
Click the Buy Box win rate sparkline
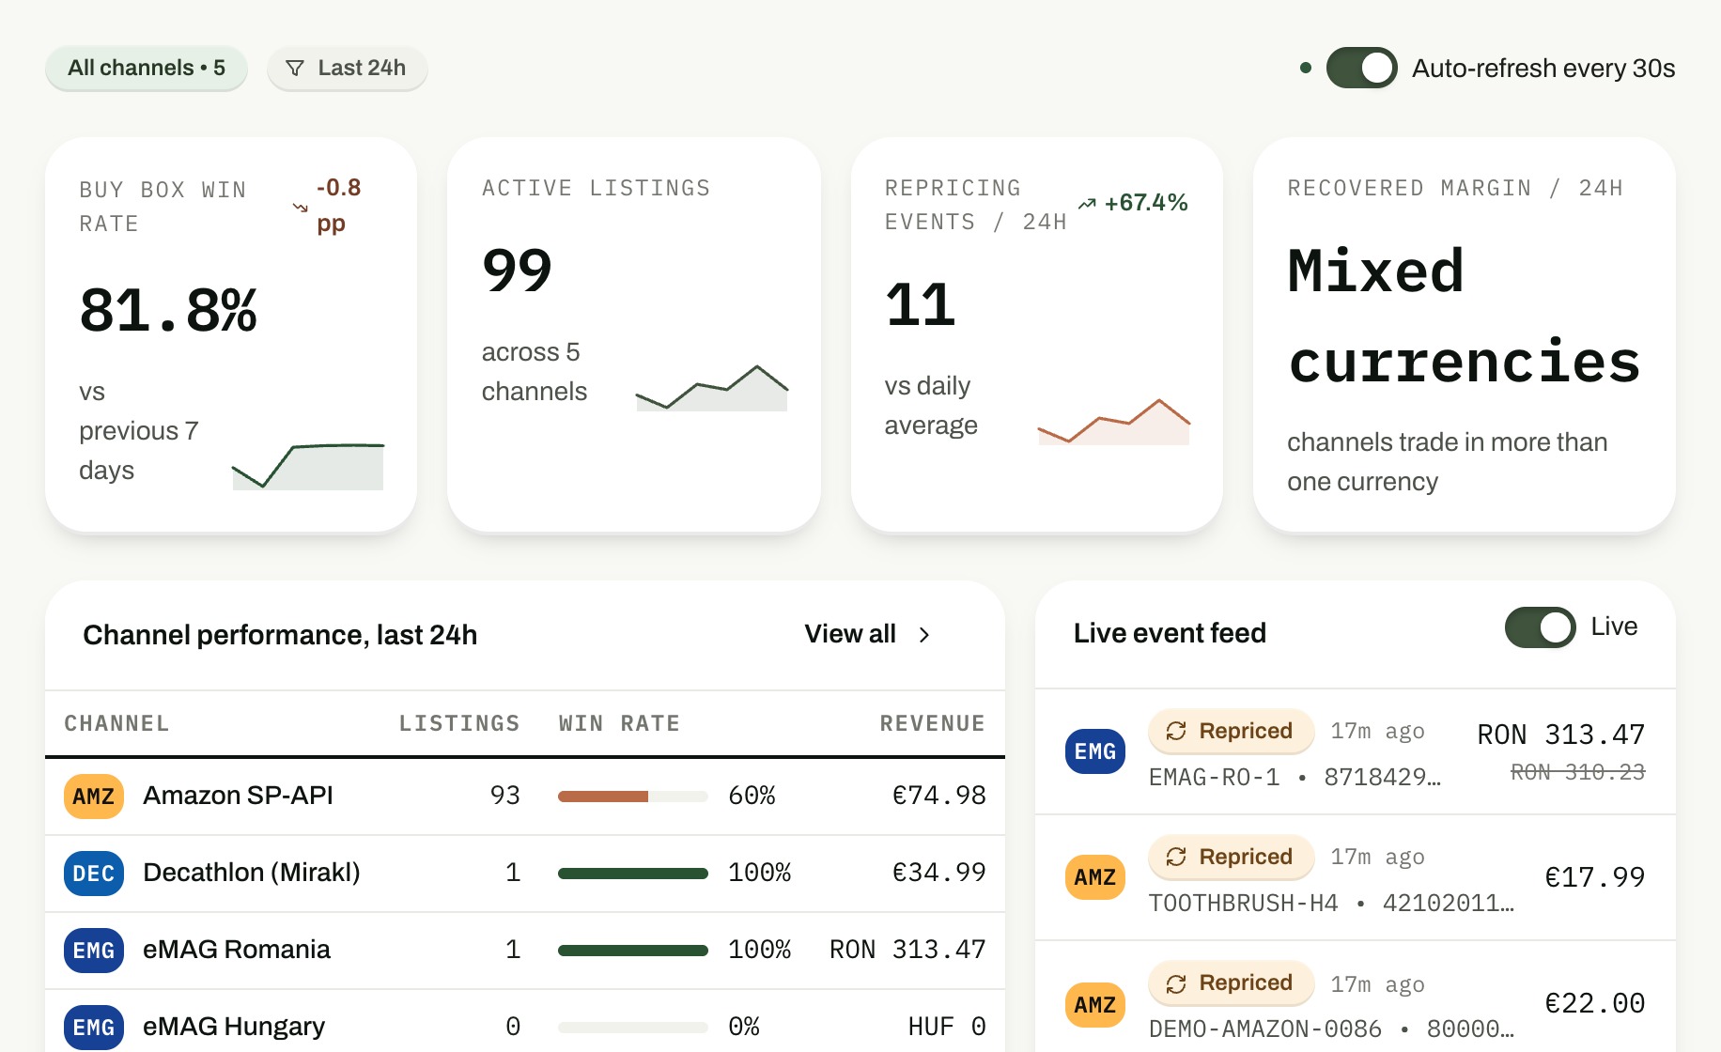(308, 466)
